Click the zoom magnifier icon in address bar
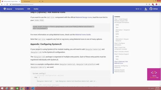The image size is (161, 90). pos(147,4)
